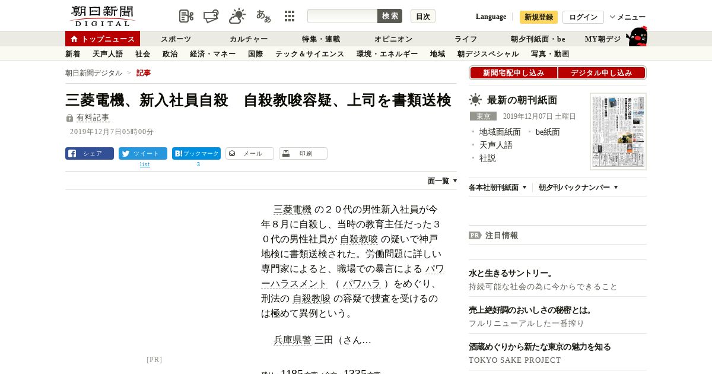The image size is (712, 374).
Task: Switch to 朝夕刊紙面・be tab
Action: pos(538,39)
